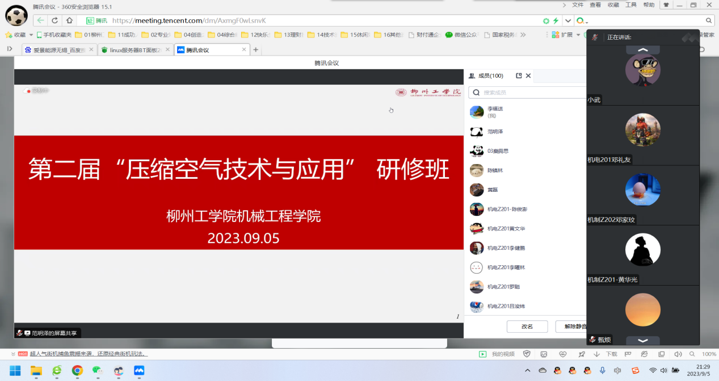The width and height of the screenshot is (719, 381).
Task: Open the 扩展 extensions menu
Action: point(566,35)
